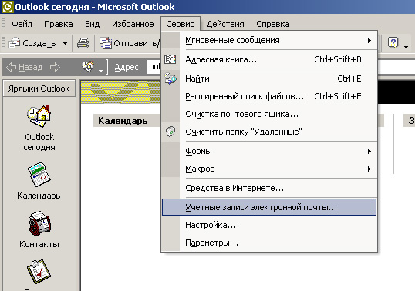This screenshot has width=415, height=291.
Task: Choose Адресная книга menu entry
Action: (x=269, y=59)
